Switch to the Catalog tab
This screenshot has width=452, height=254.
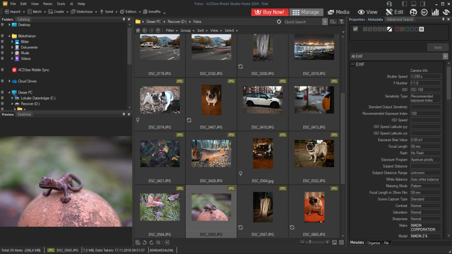pos(23,19)
